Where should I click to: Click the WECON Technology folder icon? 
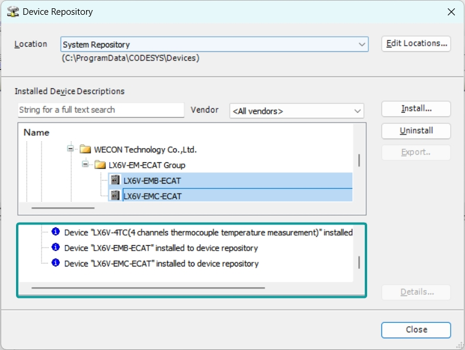(x=85, y=149)
